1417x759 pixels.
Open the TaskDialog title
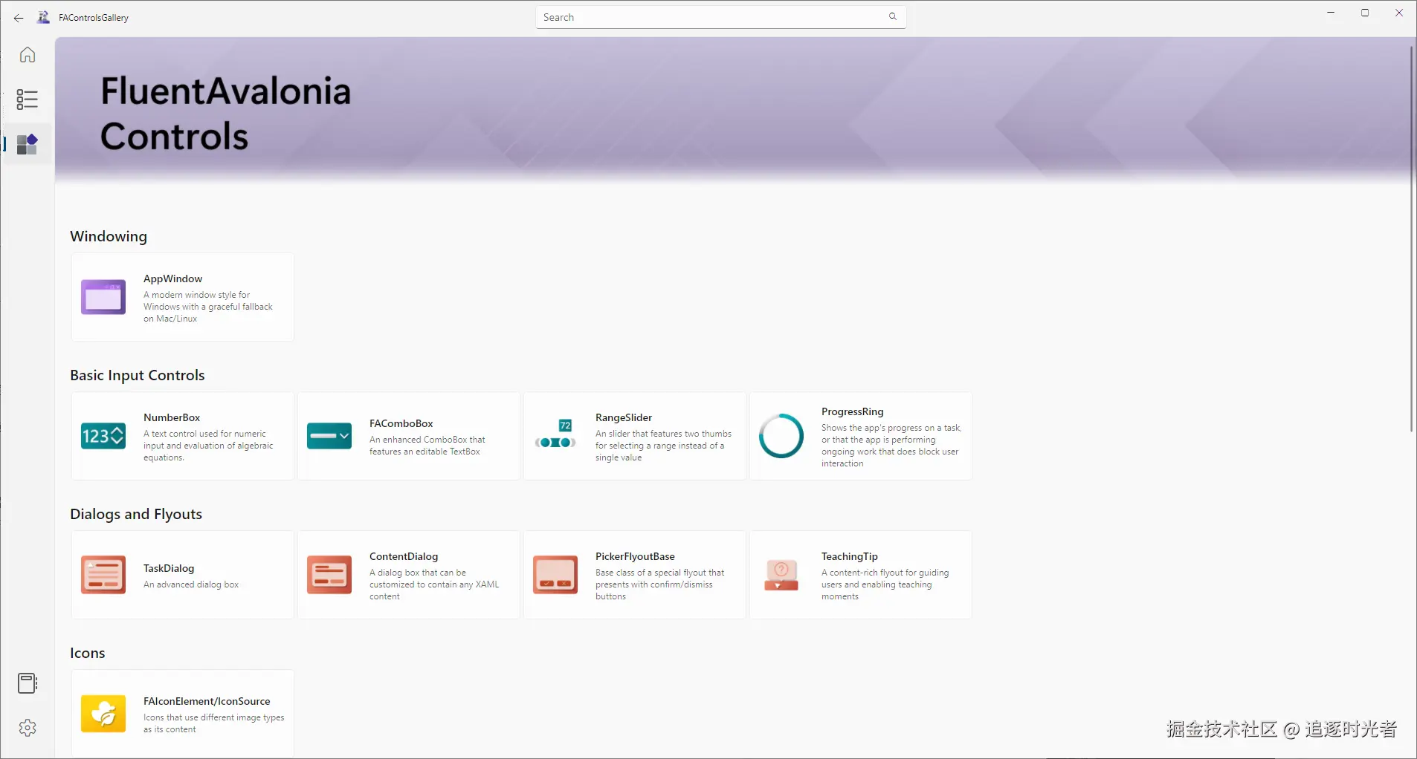[169, 568]
